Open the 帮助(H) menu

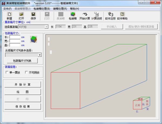[75, 9]
